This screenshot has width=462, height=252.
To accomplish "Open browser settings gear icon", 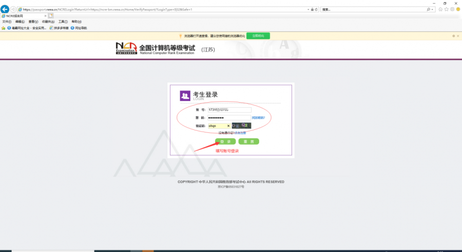I will 452,9.
